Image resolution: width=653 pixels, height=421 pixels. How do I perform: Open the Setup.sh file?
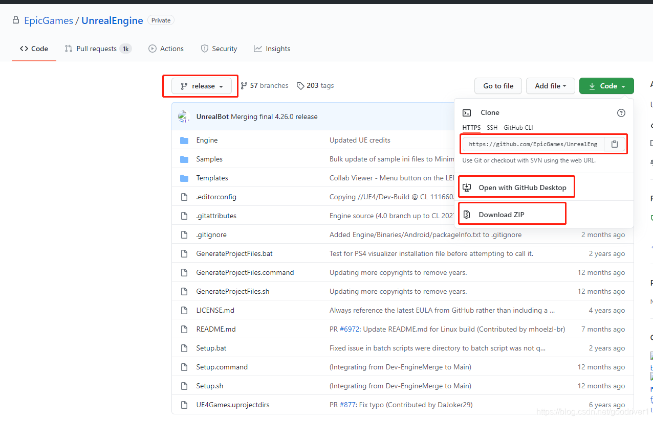210,386
